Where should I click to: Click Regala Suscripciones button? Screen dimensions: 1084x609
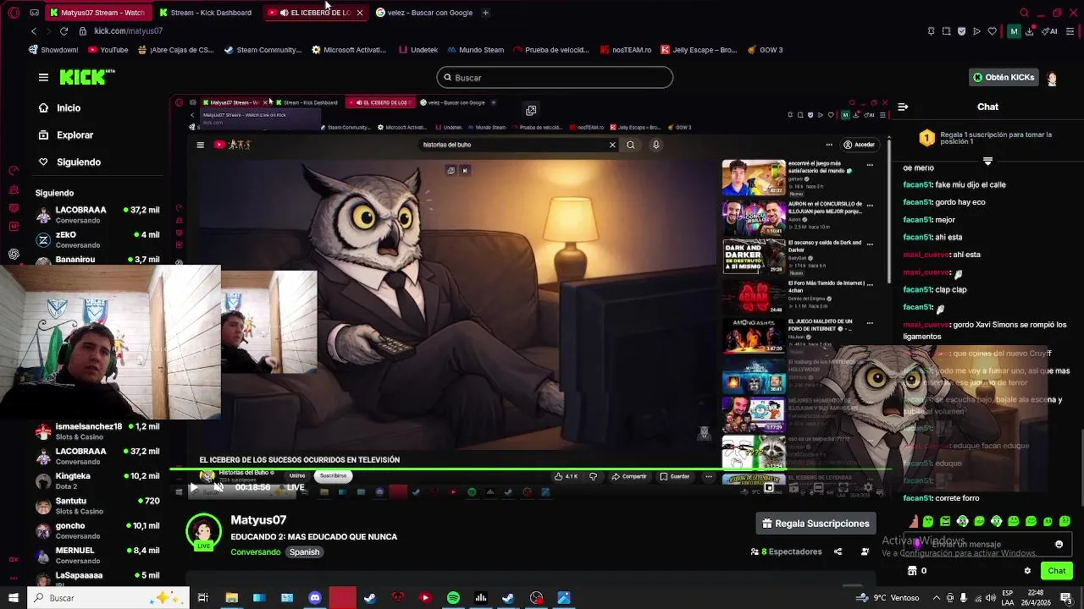click(x=816, y=524)
